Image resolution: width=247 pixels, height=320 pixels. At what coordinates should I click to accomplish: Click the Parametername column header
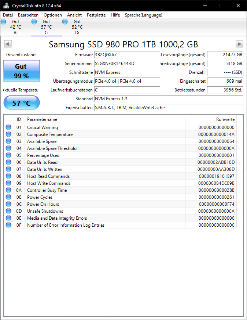105,119
